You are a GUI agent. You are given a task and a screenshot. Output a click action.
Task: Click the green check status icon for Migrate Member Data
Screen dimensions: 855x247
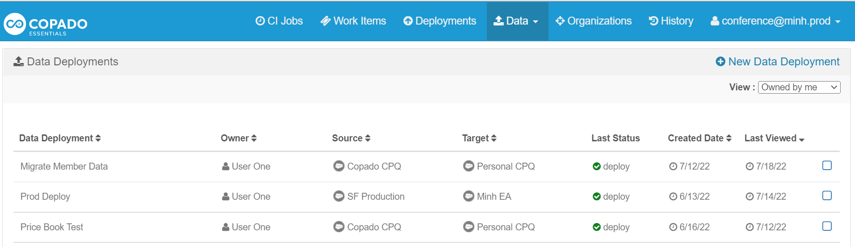click(597, 166)
